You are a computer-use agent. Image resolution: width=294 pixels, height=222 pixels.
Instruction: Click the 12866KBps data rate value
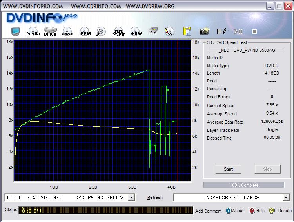pyautogui.click(x=272, y=122)
